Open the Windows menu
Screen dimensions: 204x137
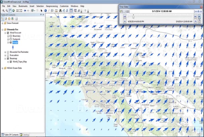click(74, 6)
